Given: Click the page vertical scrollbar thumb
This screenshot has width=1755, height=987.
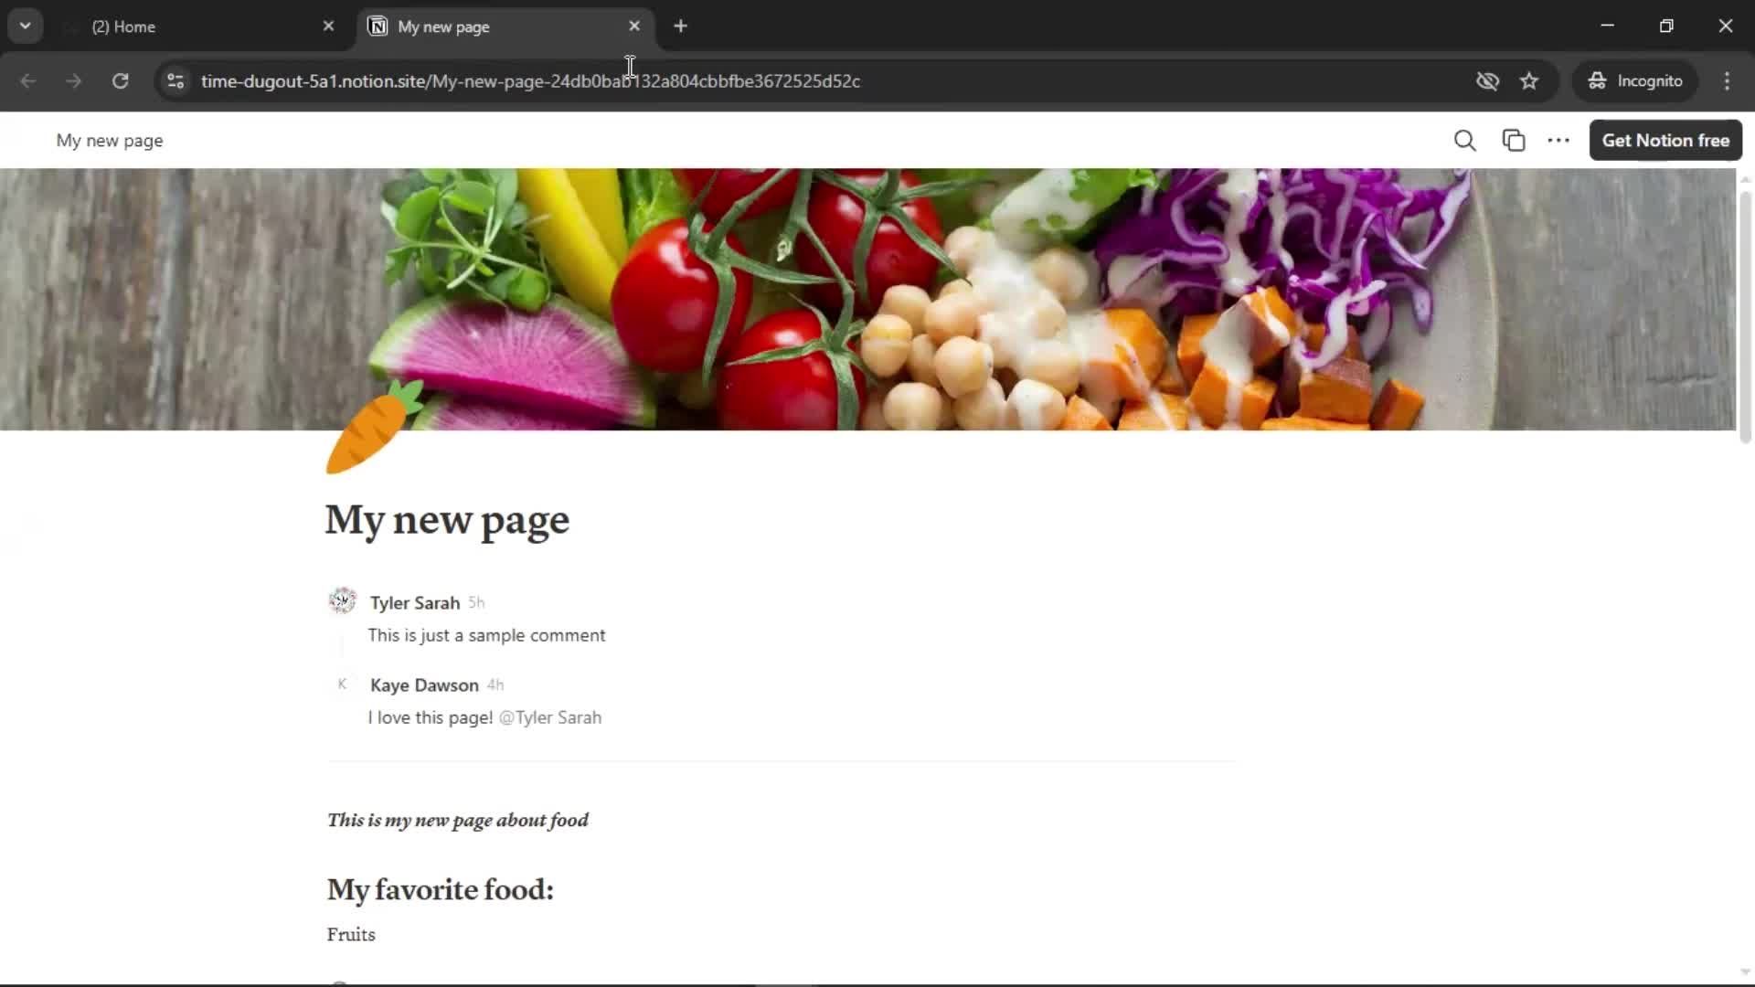Looking at the screenshot, I should click(1745, 316).
